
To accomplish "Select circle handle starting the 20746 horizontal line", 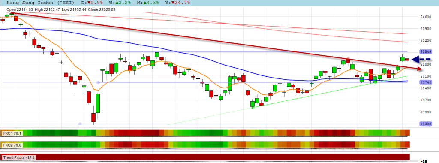I will [x=98, y=82].
